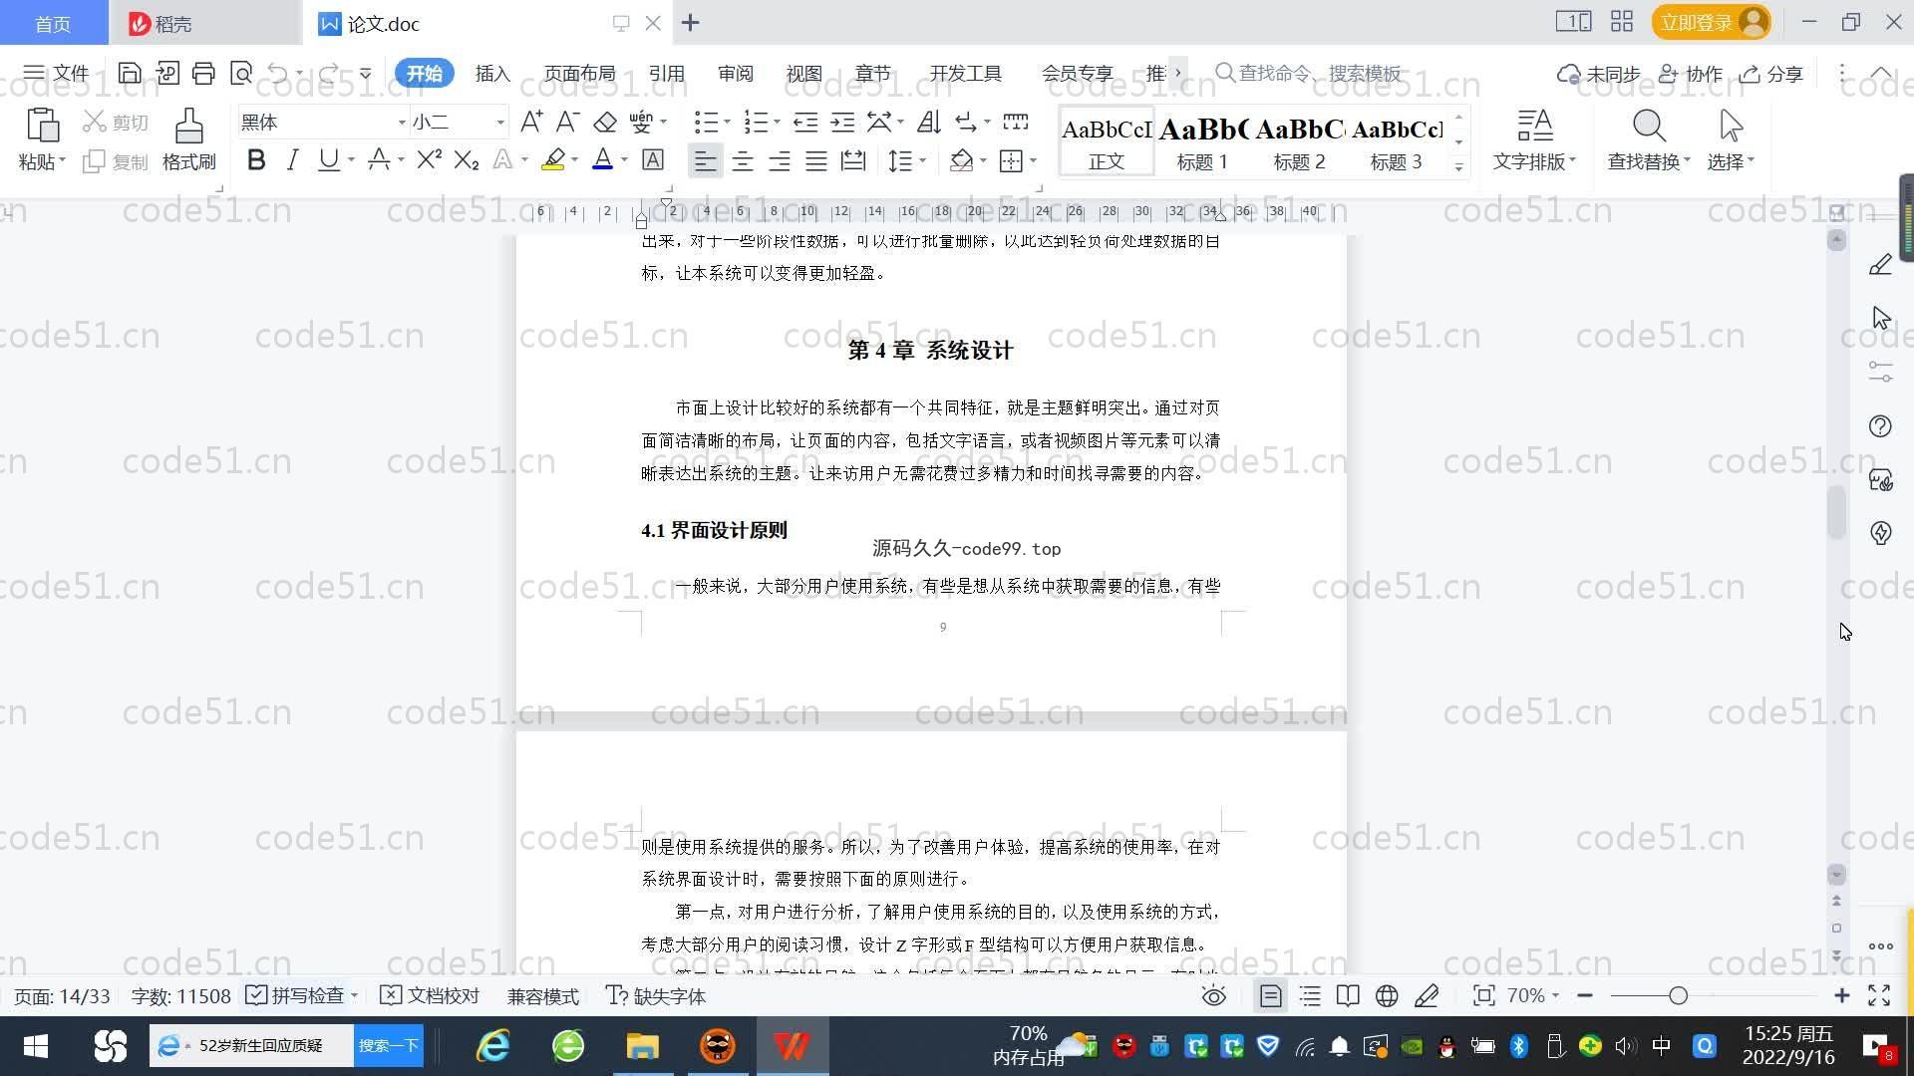Expand the Paste options arrow
The width and height of the screenshot is (1914, 1076).
pos(62,160)
